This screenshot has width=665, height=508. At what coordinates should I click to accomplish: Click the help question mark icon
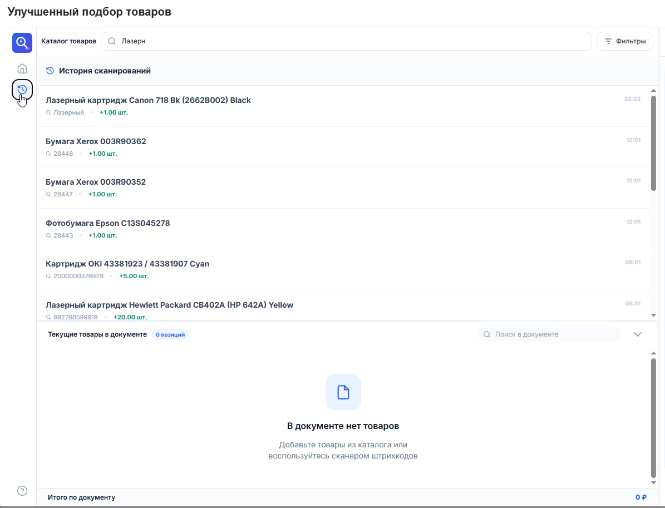tap(22, 491)
